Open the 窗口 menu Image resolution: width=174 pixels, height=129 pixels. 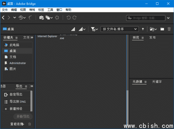[x=59, y=10]
